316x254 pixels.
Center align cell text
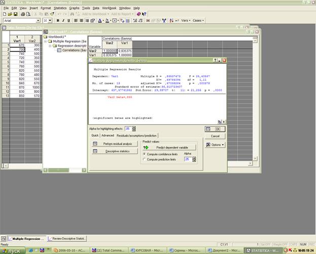81,20
